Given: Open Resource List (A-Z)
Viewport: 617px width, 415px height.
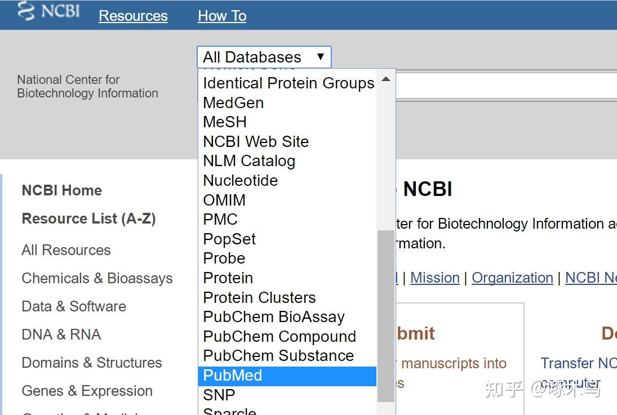Looking at the screenshot, I should point(88,218).
